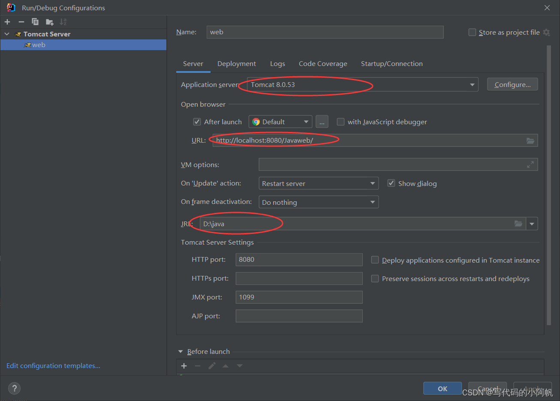Viewport: 560px width, 401px height.
Task: Open the JRE dropdown arrow
Action: point(532,224)
